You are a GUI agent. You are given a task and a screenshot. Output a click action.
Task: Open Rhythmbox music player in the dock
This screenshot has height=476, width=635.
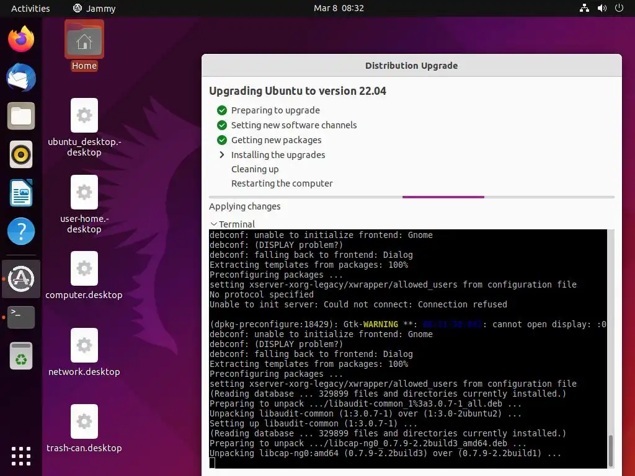click(21, 154)
